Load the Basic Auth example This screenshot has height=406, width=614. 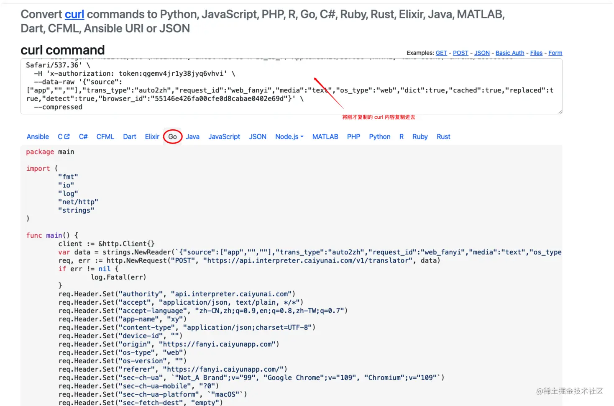(509, 53)
